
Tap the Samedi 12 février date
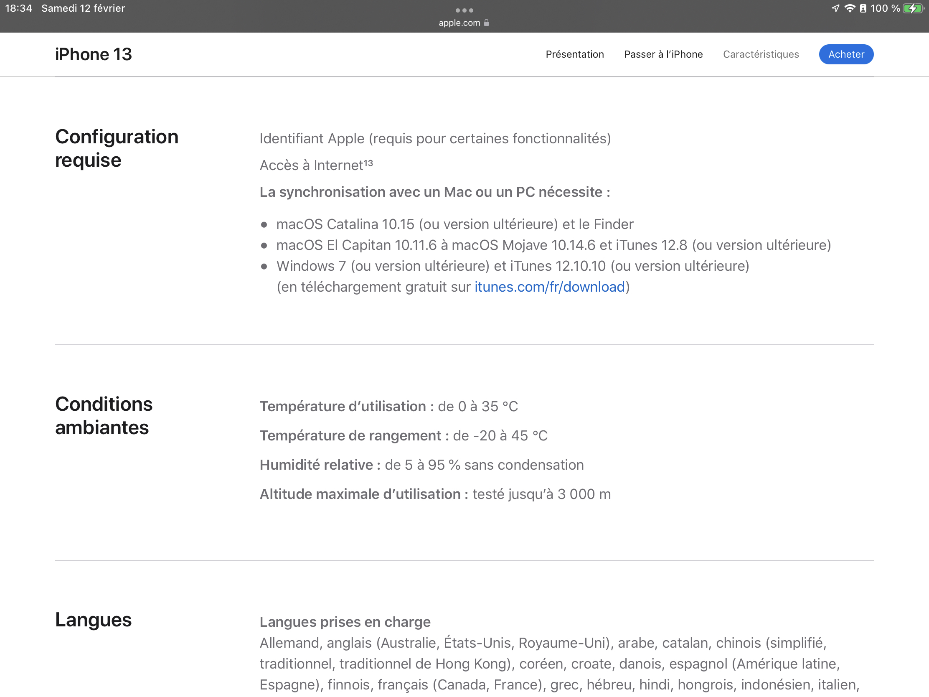coord(83,8)
